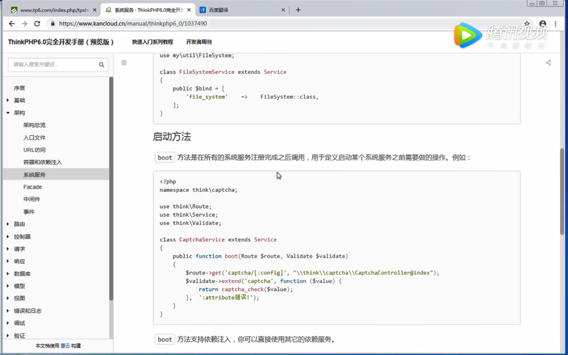Click the browser back arrow
This screenshot has width=568, height=355.
pos(12,24)
